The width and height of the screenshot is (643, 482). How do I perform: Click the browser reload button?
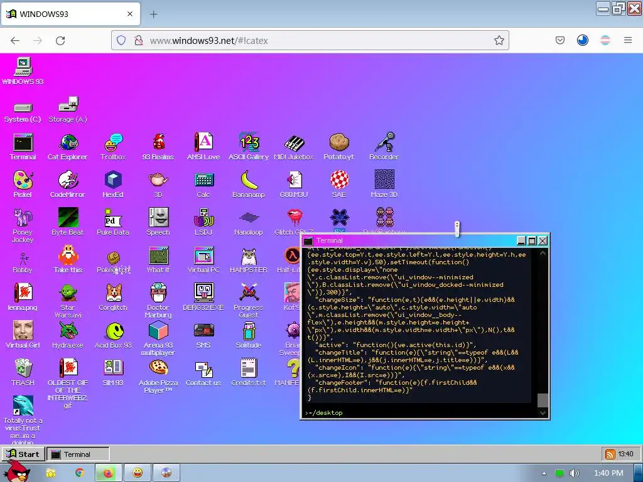[60, 41]
